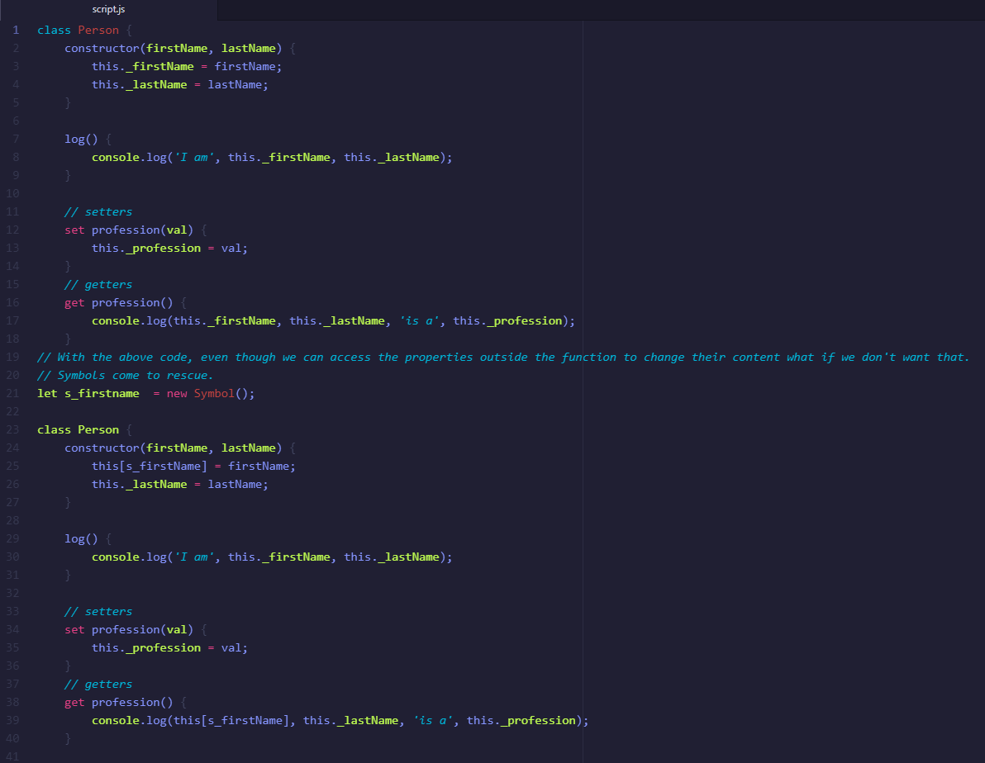Click the Symbol constructor call on line 21
Screen dimensions: 985x763
coord(216,393)
